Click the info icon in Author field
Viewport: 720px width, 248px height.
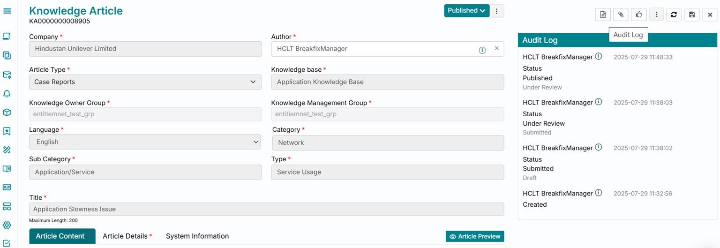coord(482,50)
